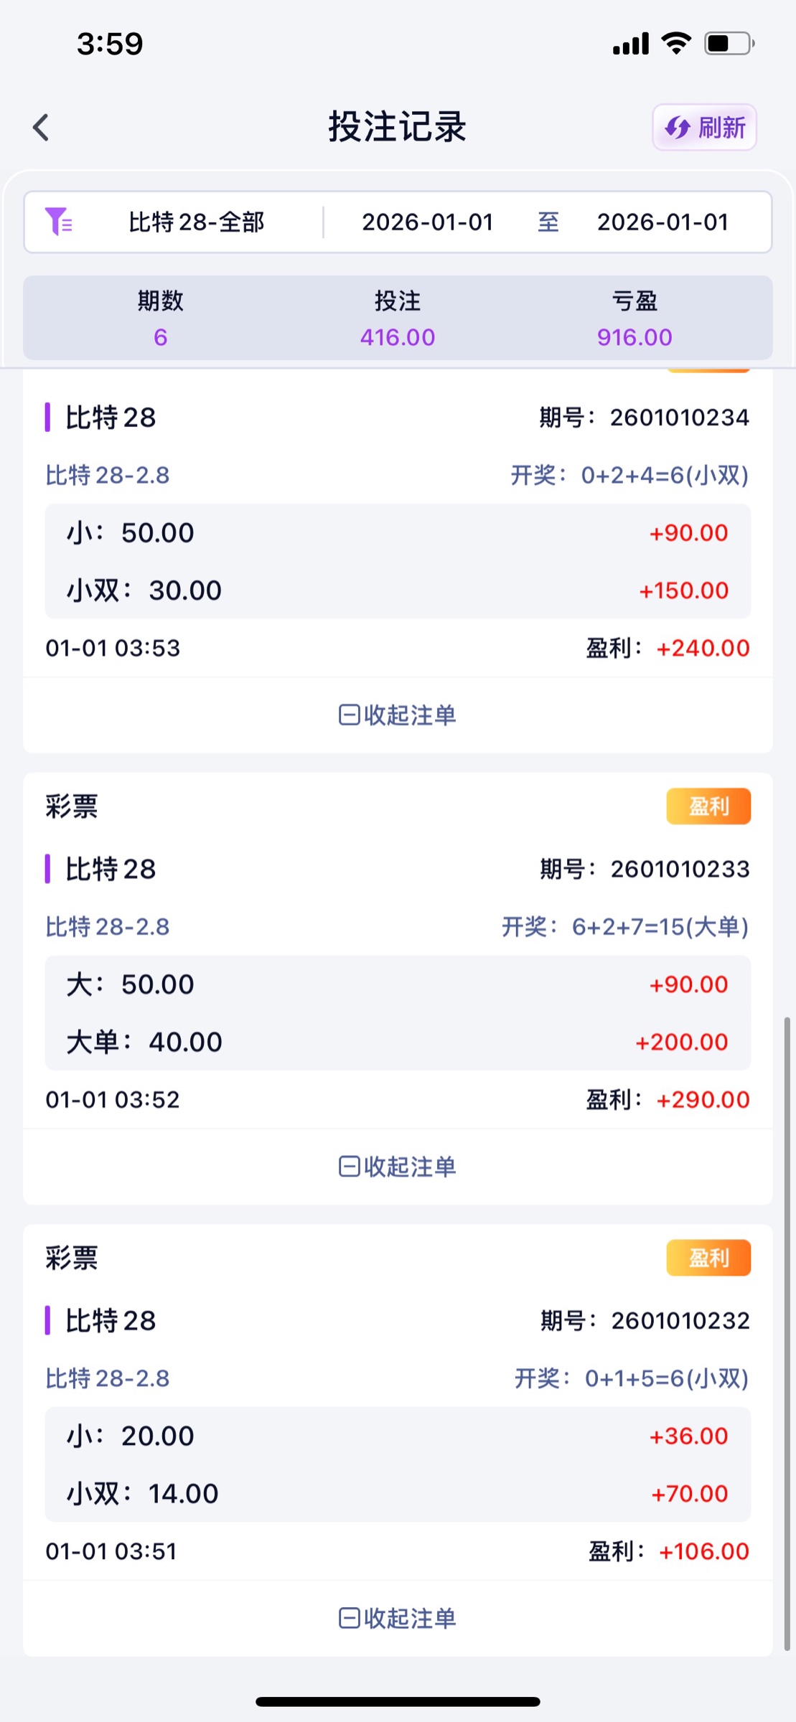Collapse bet slip for period 2601010232
796x1722 pixels.
pos(398,1618)
